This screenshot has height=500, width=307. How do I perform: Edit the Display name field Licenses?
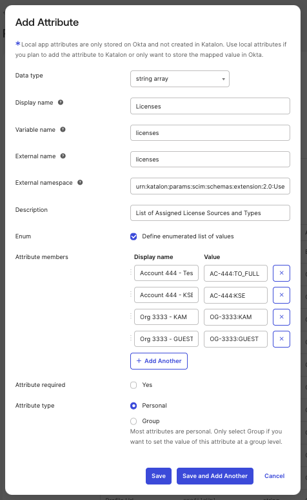210,106
